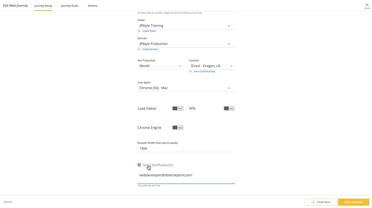Click the use a custom proxy link
Screen dimensions: 372x208
(204, 71)
